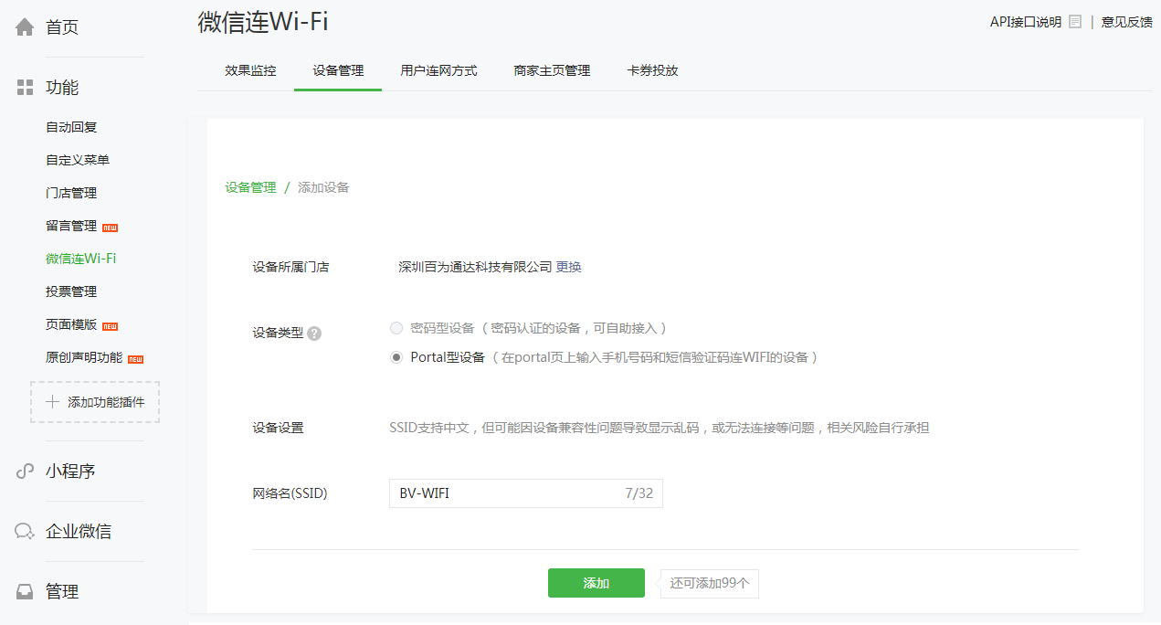Click the green 添加 button
This screenshot has width=1161, height=625.
point(596,583)
